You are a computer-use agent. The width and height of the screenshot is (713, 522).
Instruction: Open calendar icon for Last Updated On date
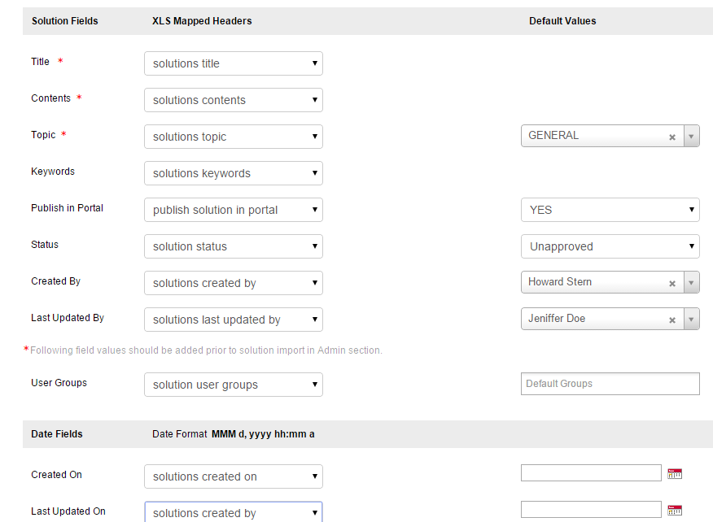pos(674,511)
